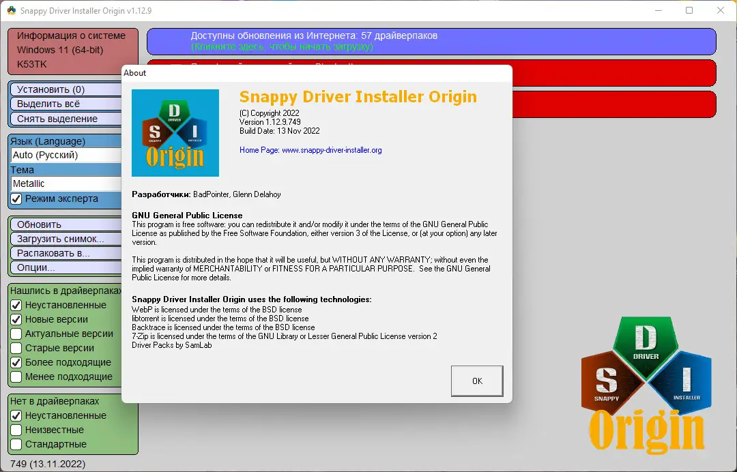Click the Driver Packs by SamLab line
The image size is (737, 472).
click(171, 345)
